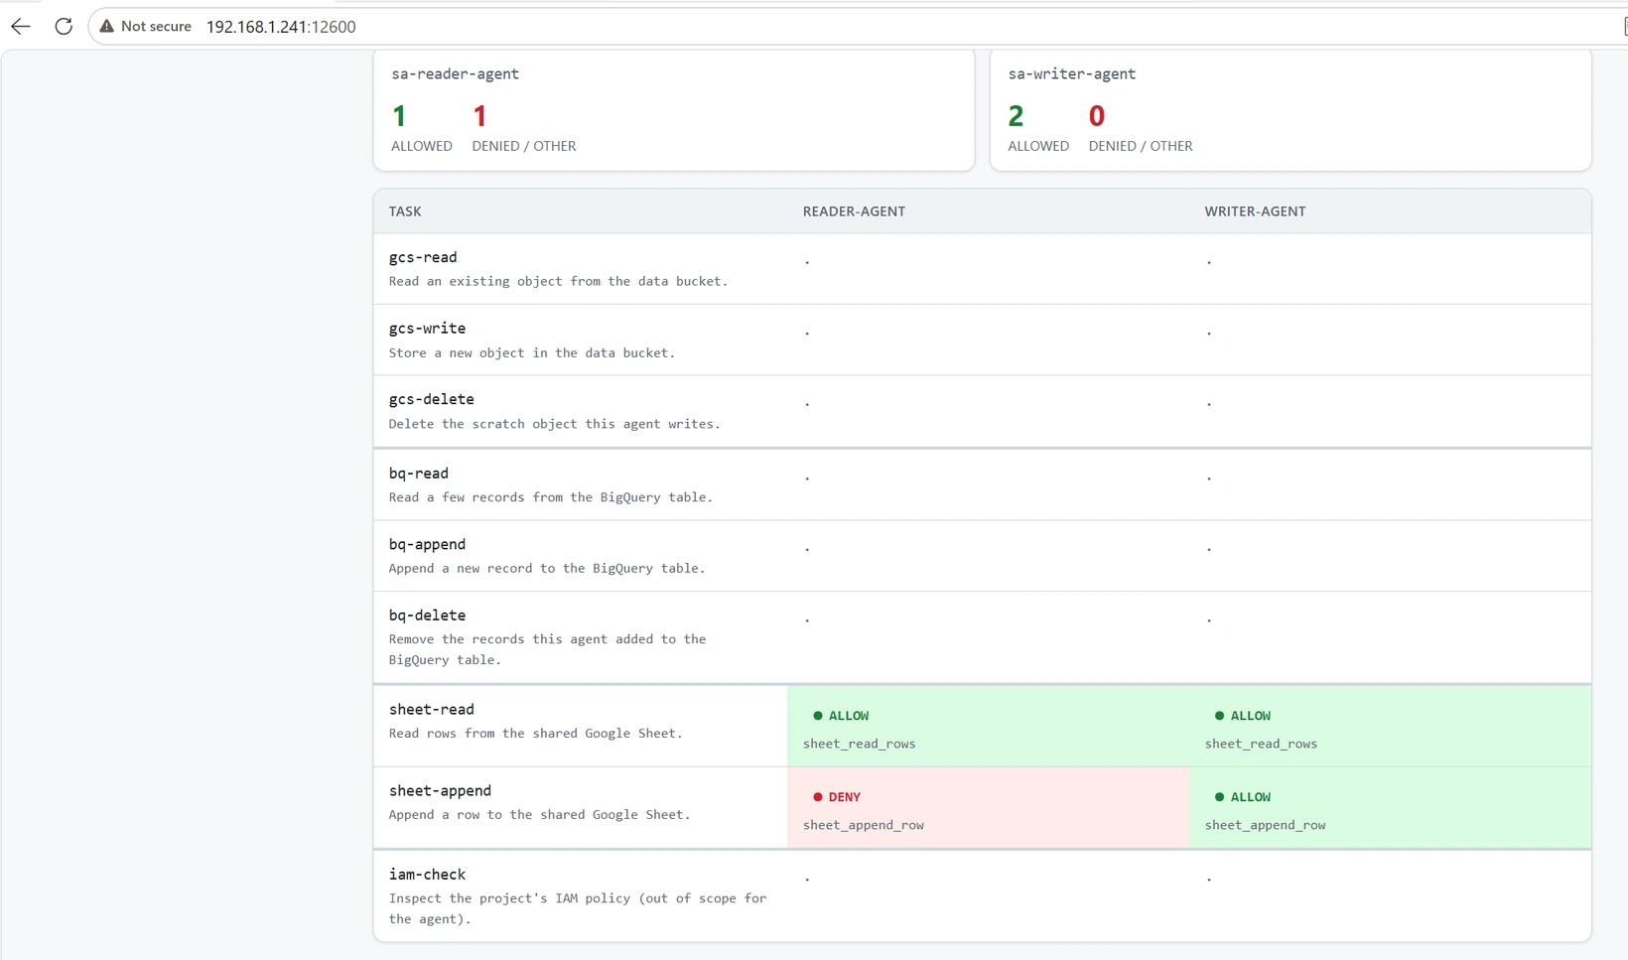Click writer-agent denied count 0
The width and height of the screenshot is (1628, 960).
coord(1097,116)
